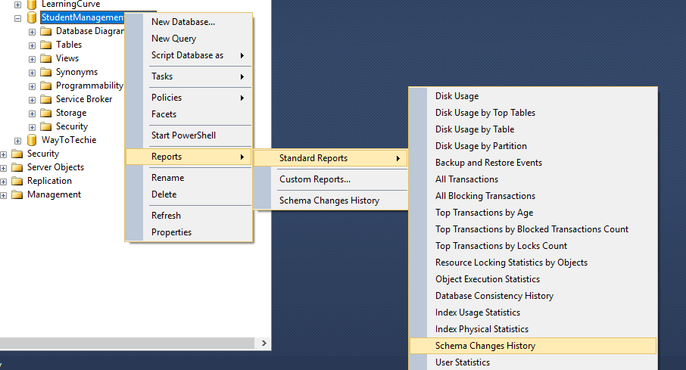Click the Storage folder icon
Viewport: 686px width, 370px height.
(45, 113)
